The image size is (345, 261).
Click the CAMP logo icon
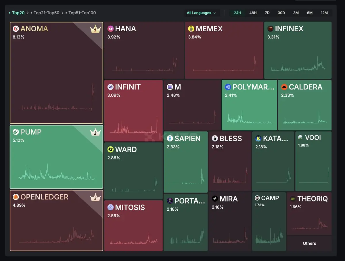tap(257, 198)
